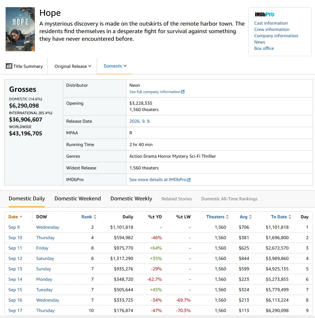Toggle the To Date column sort arrows
The image size is (315, 318).
point(290,217)
